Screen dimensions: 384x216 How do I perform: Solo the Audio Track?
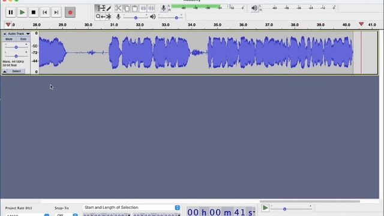pos(23,39)
